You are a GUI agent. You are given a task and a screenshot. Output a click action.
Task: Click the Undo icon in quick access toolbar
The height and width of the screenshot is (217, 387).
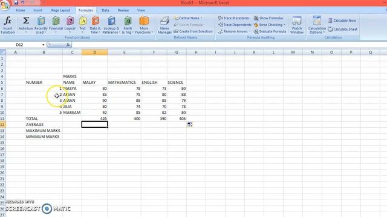[x=23, y=2]
